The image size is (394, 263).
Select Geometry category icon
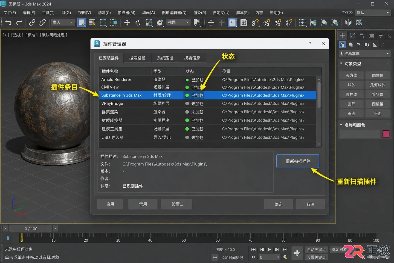(x=343, y=45)
